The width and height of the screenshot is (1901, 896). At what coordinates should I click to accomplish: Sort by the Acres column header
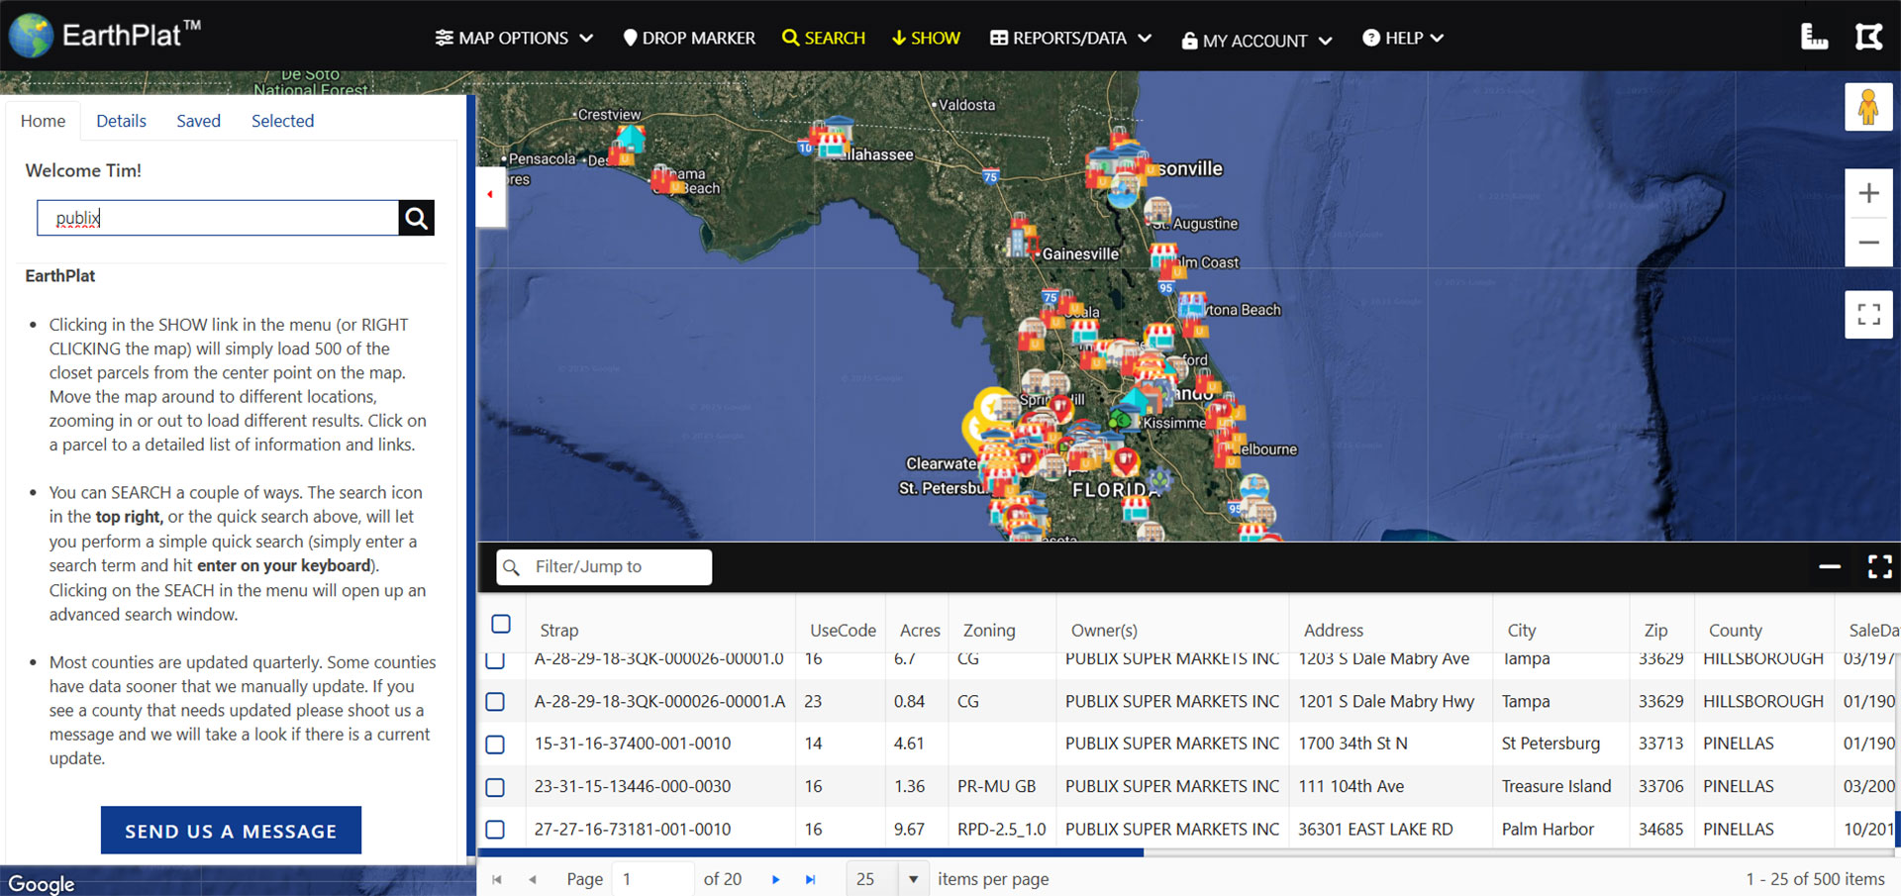(x=920, y=631)
